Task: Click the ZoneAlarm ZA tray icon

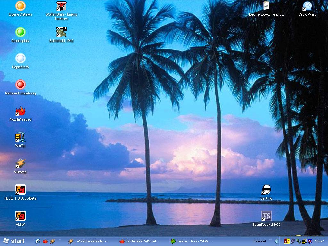Action: pyautogui.click(x=287, y=241)
